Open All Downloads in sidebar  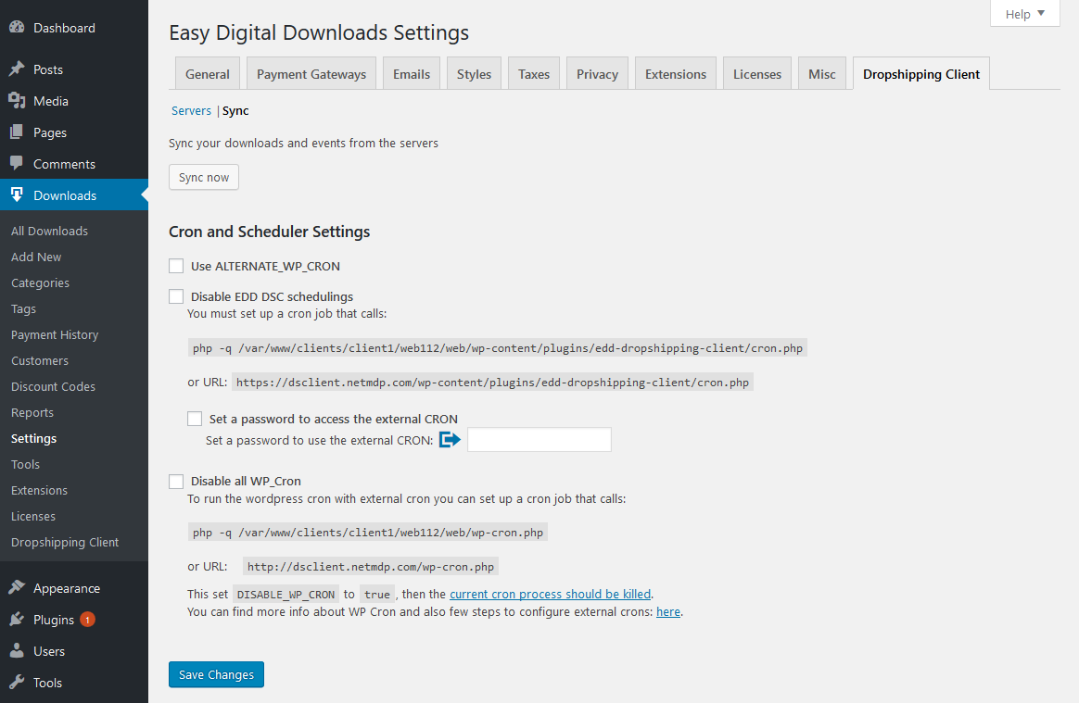coord(49,231)
